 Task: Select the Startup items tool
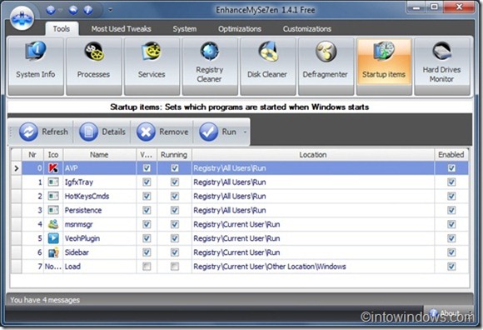[x=384, y=66]
